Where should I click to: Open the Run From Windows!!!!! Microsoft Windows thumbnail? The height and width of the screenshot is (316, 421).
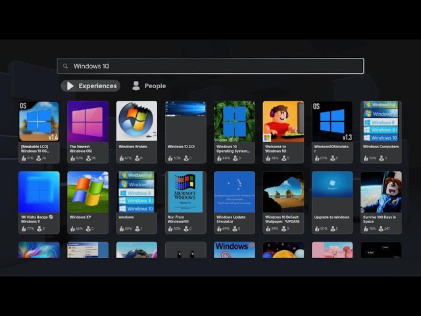pyautogui.click(x=186, y=192)
